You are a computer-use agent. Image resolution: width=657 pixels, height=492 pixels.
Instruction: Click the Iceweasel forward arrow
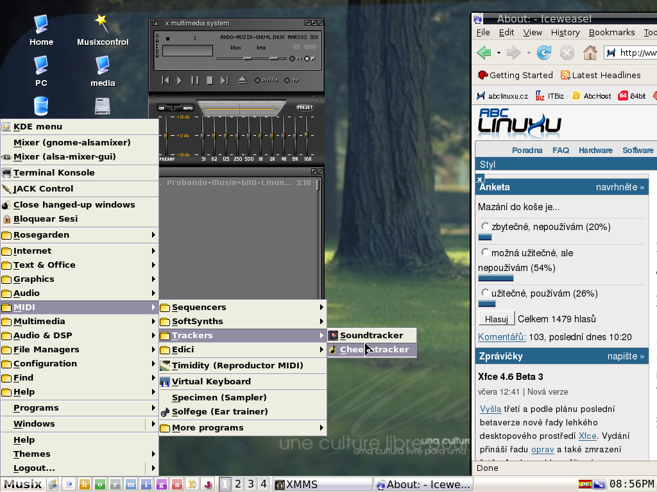513,53
